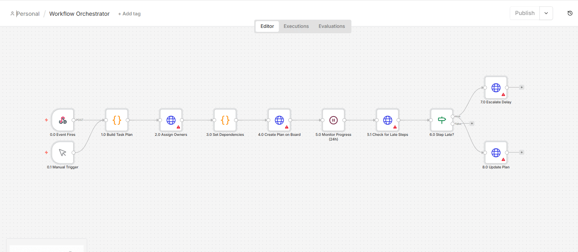Open the Personal breadcrumb link

click(x=28, y=14)
